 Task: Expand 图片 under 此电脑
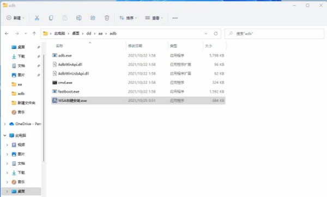click(7, 154)
